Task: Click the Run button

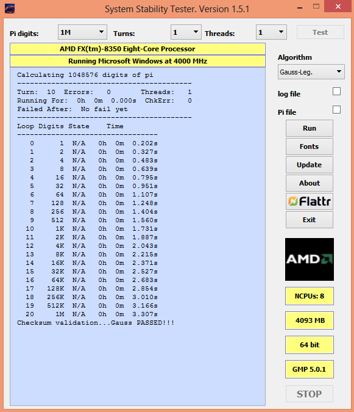Action: click(x=310, y=128)
